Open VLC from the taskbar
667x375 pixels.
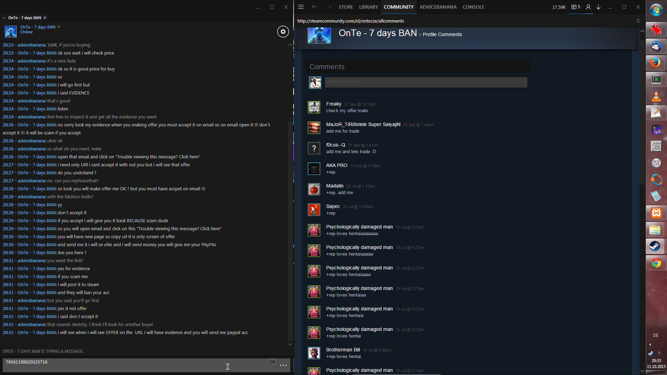pos(656,96)
